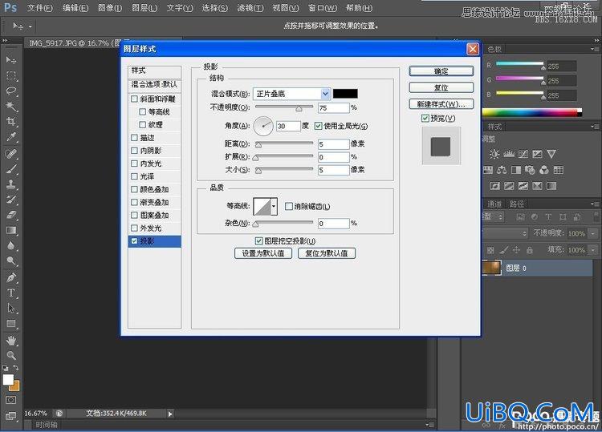Enable the 描边 style checkbox

click(x=134, y=138)
